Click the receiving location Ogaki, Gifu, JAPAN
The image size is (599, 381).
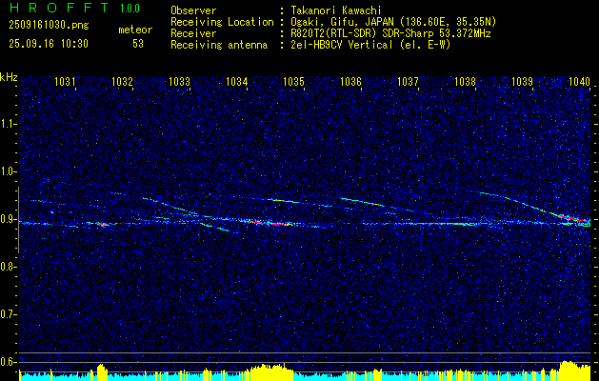(x=344, y=22)
